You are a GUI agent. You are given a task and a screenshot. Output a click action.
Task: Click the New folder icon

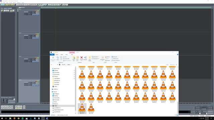[90, 59]
